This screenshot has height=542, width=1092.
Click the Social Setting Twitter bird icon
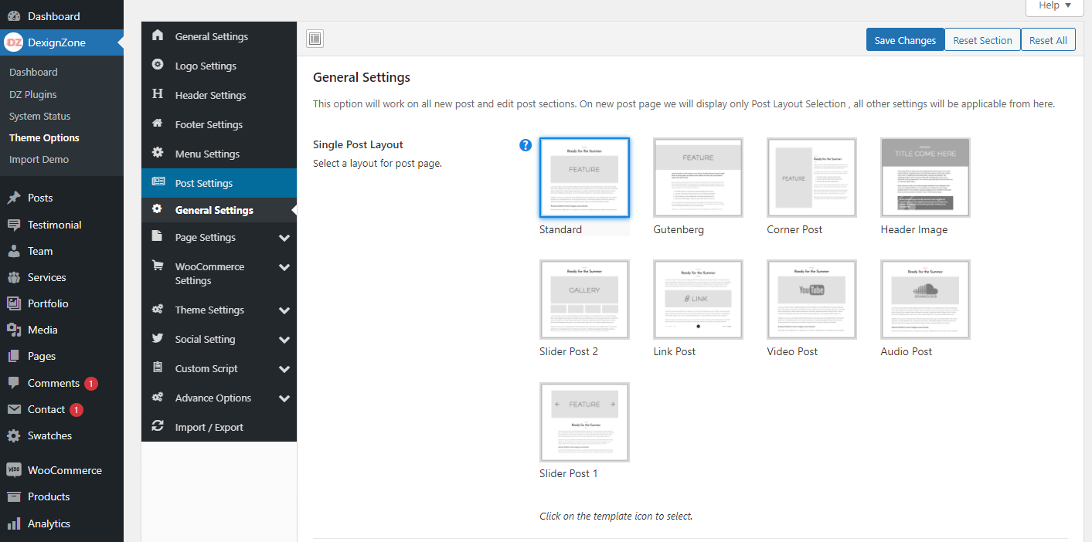[x=158, y=339]
